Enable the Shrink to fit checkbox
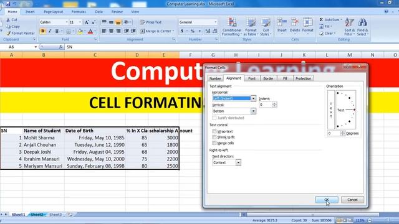This screenshot has height=224, width=399. click(214, 137)
